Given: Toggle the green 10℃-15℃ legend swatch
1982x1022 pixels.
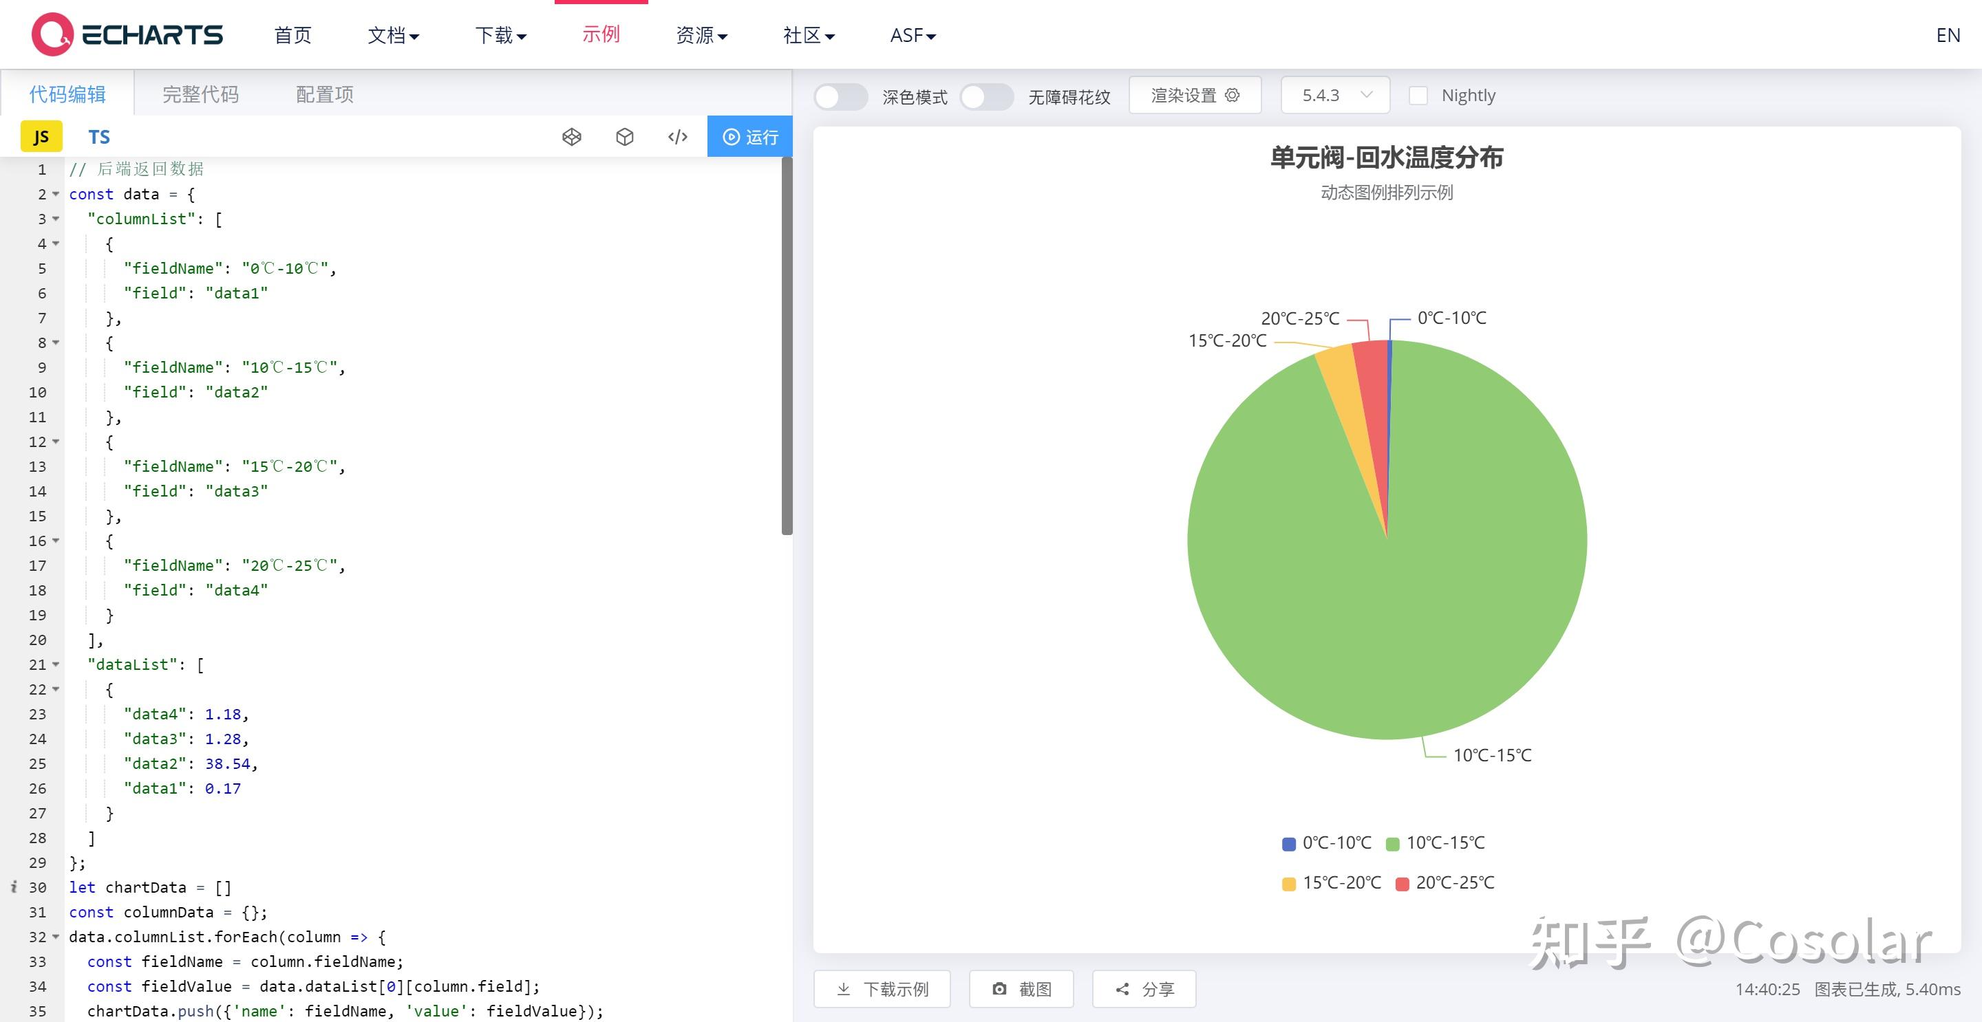Looking at the screenshot, I should tap(1392, 844).
